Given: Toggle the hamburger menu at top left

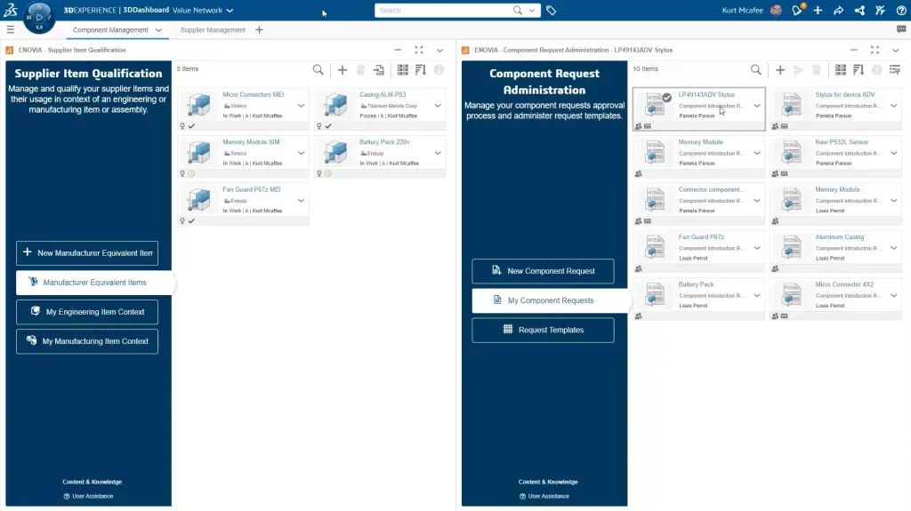Looking at the screenshot, I should pyautogui.click(x=11, y=29).
